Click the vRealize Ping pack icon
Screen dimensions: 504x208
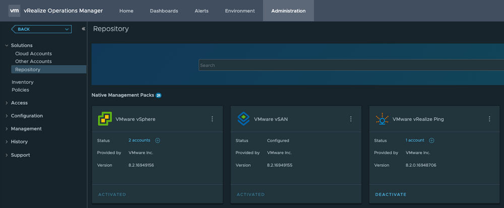click(x=382, y=119)
